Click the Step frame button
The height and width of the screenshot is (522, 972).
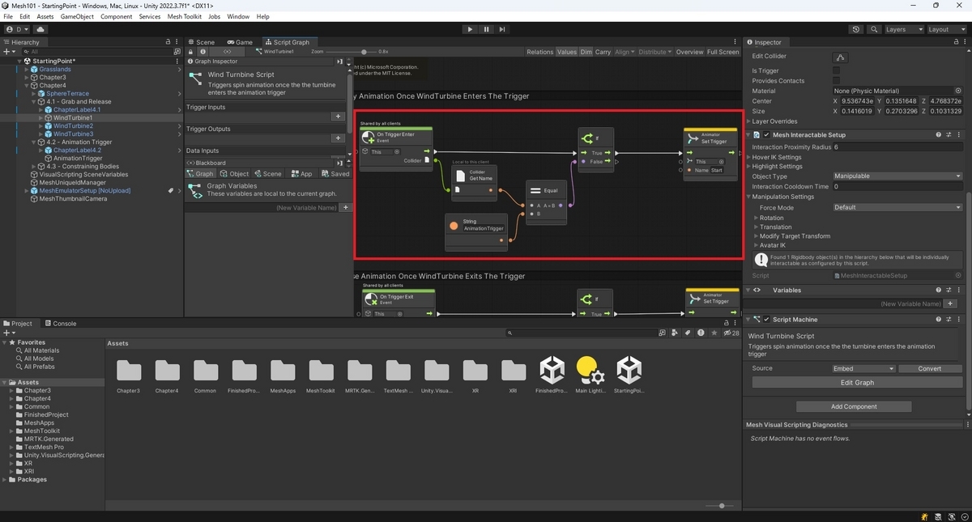click(x=503, y=29)
